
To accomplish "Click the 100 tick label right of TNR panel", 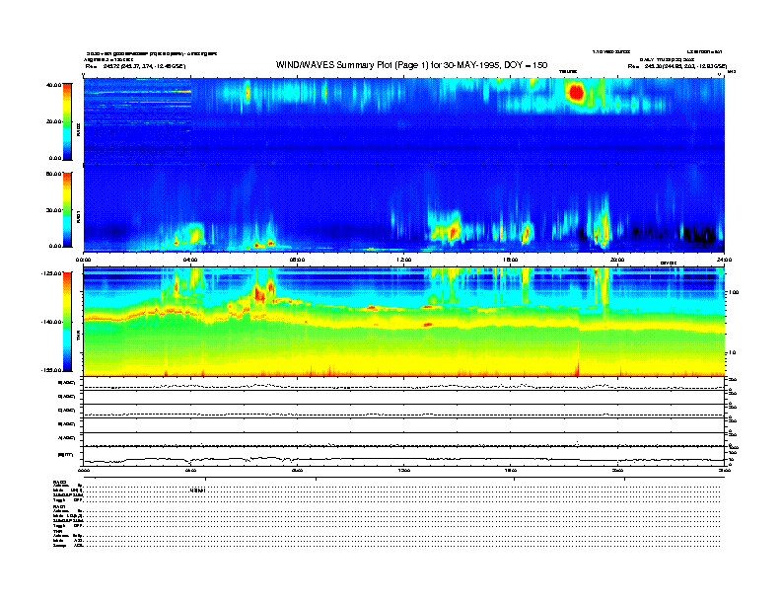I will [733, 292].
